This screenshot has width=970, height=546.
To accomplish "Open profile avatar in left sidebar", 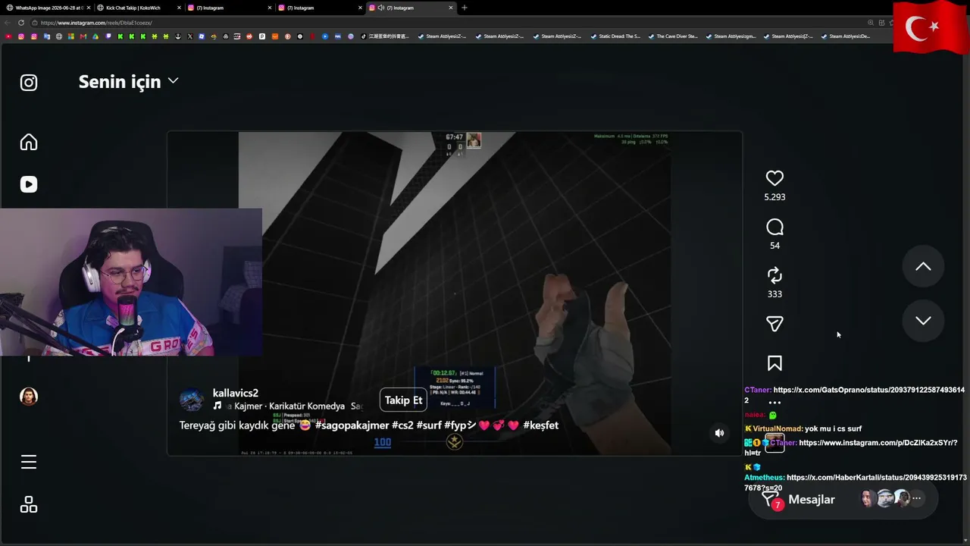I will [x=29, y=397].
